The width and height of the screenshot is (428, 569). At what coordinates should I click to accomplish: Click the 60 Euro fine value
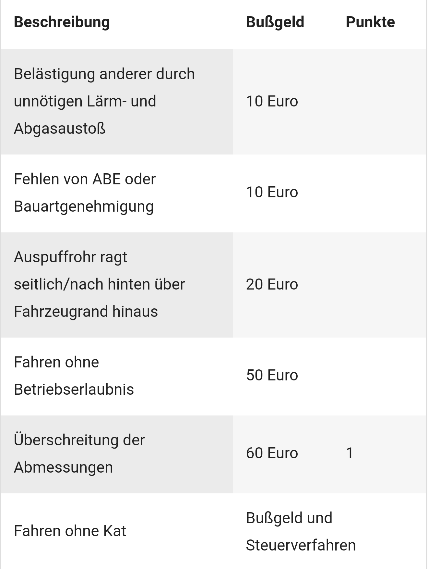click(272, 453)
